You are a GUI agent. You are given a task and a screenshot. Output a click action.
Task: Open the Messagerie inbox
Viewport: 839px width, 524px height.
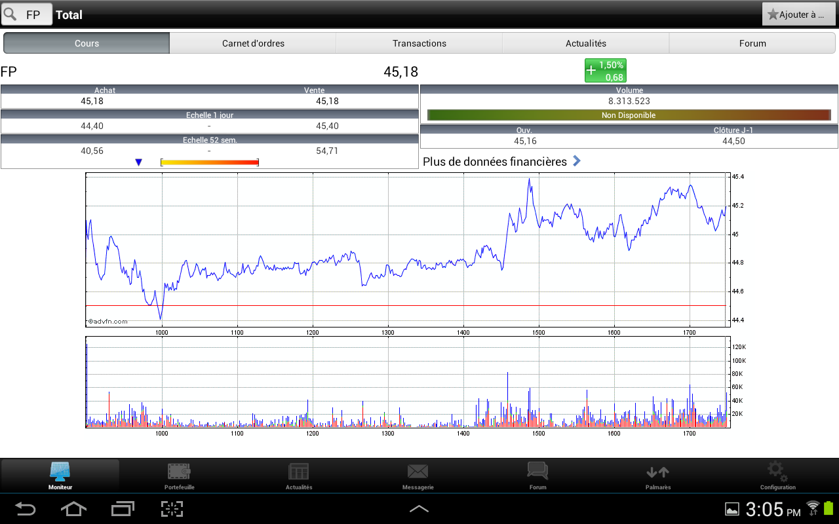[x=418, y=475]
